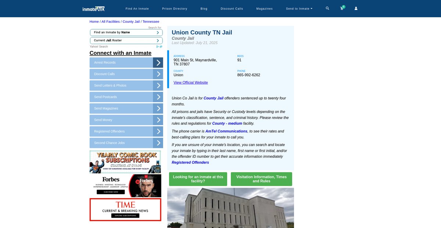Click Current Jail Roster ad link
The image size is (441, 228).
[126, 40]
